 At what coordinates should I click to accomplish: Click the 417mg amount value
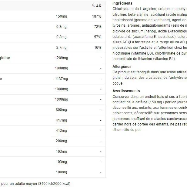click(61, 120)
